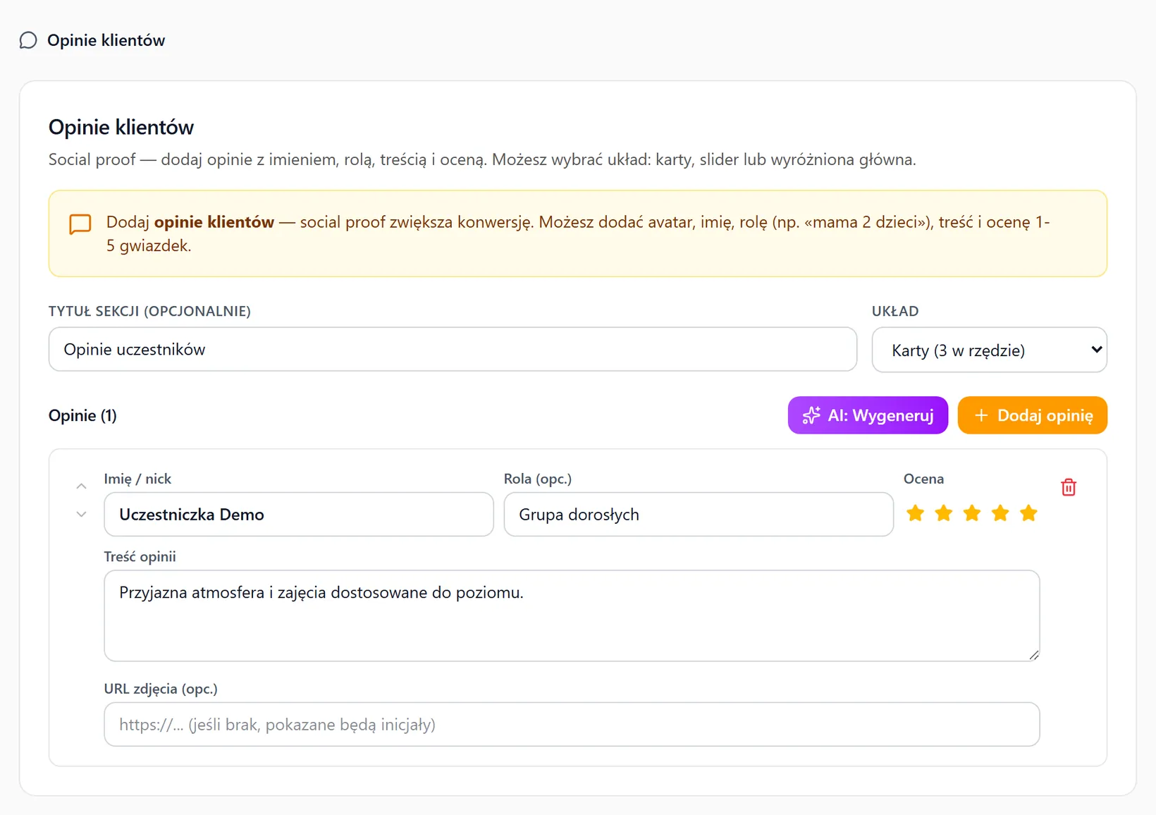Viewport: 1156px width, 815px height.
Task: Move the opinion up with the chevron
Action: click(x=81, y=486)
